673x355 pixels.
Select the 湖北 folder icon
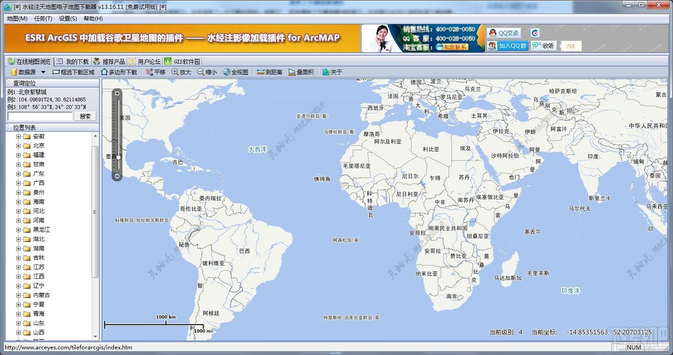pos(27,239)
